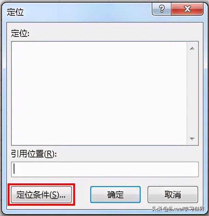Click the red-highlighted 定位条件 button
Screen dimensions: 209x216
pos(41,195)
